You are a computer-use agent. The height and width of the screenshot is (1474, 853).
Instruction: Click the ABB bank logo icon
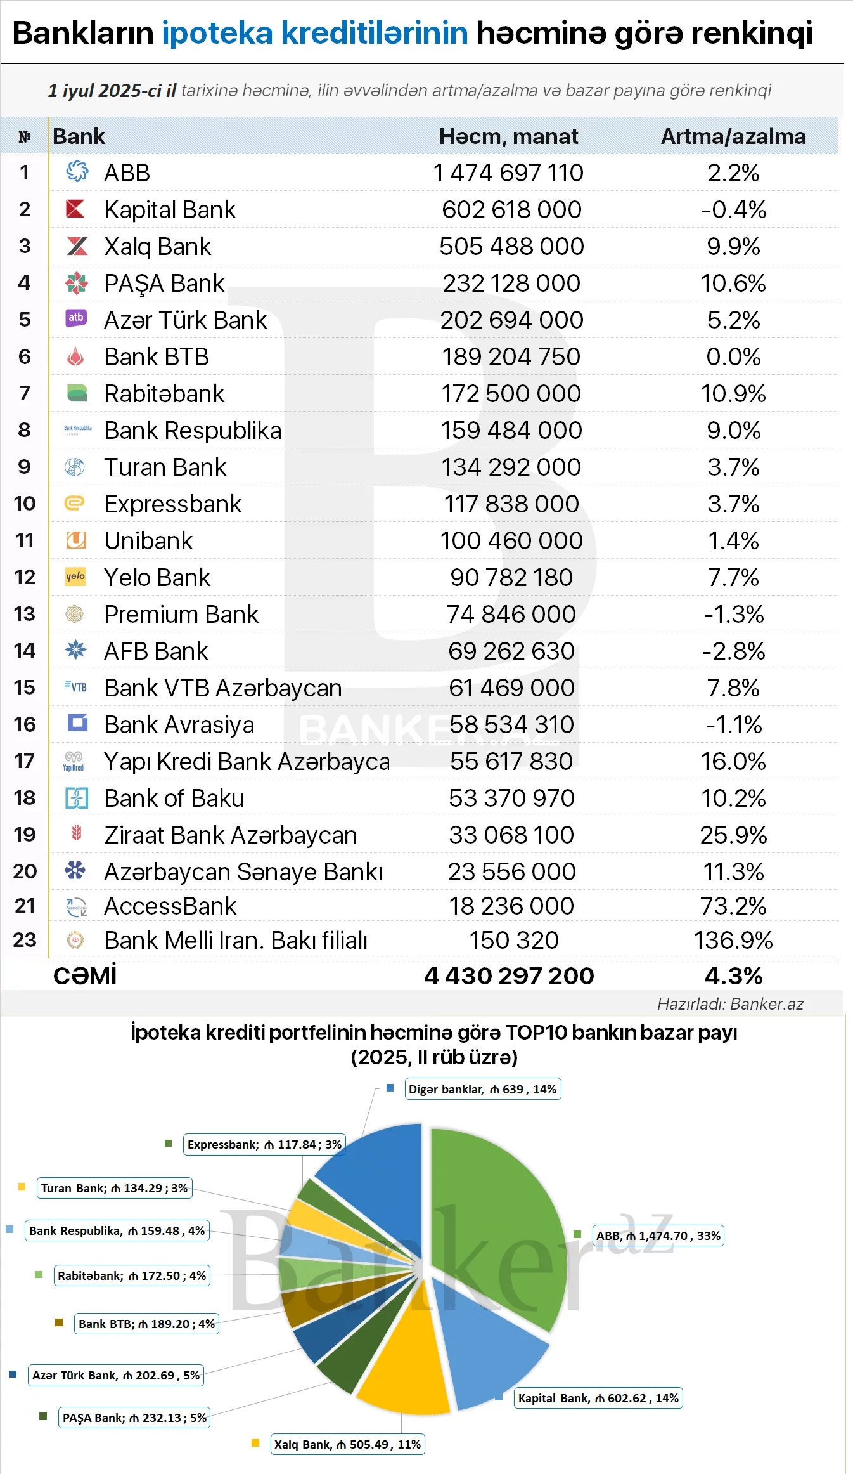(77, 171)
